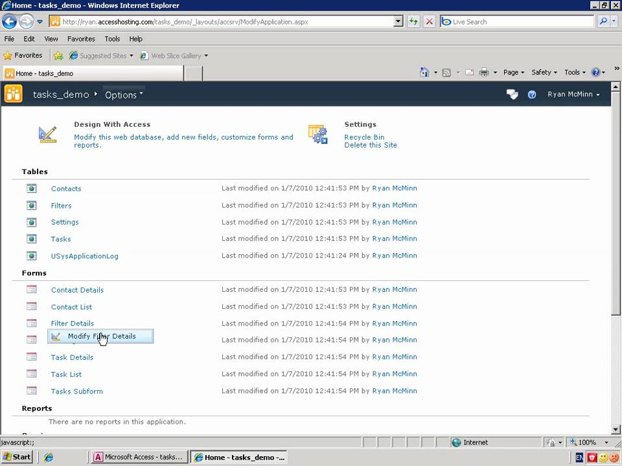Open the Tasks table link

[61, 239]
